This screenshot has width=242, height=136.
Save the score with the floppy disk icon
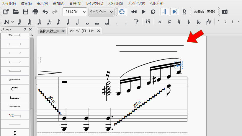click(x=26, y=12)
